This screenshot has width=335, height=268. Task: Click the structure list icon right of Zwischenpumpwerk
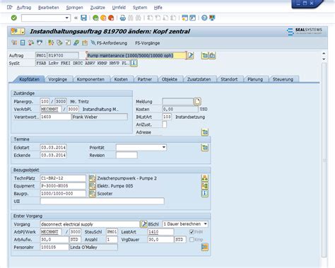205,178
